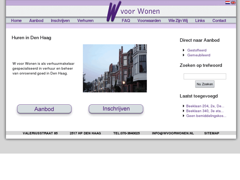The height and width of the screenshot is (180, 240).
Task: Open the Beeklaan 340, 3e eta listing
Action: tap(205, 111)
